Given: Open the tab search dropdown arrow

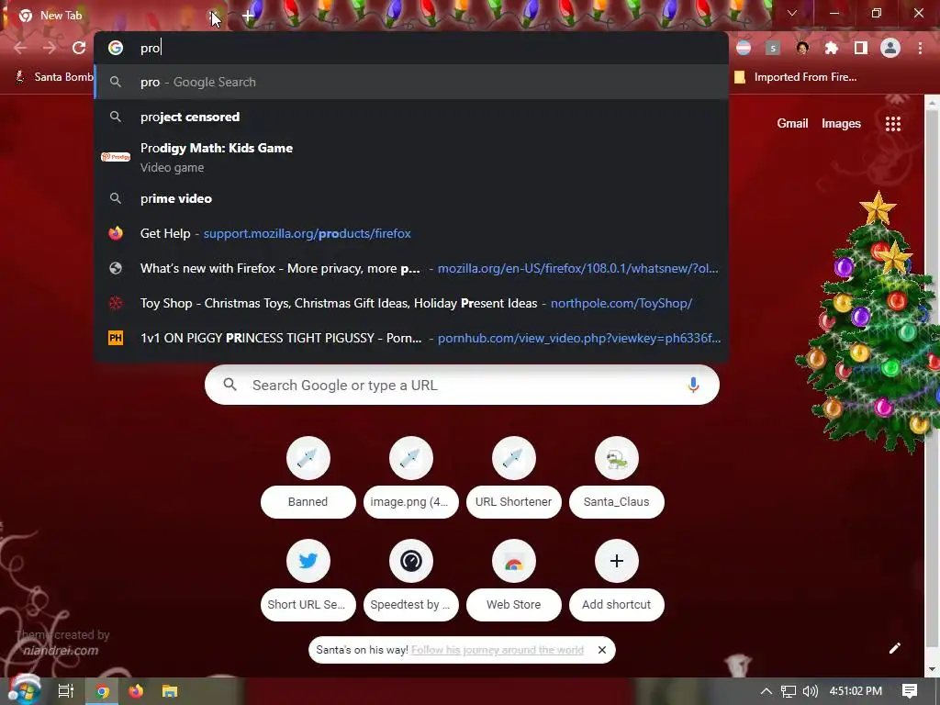Looking at the screenshot, I should (792, 13).
